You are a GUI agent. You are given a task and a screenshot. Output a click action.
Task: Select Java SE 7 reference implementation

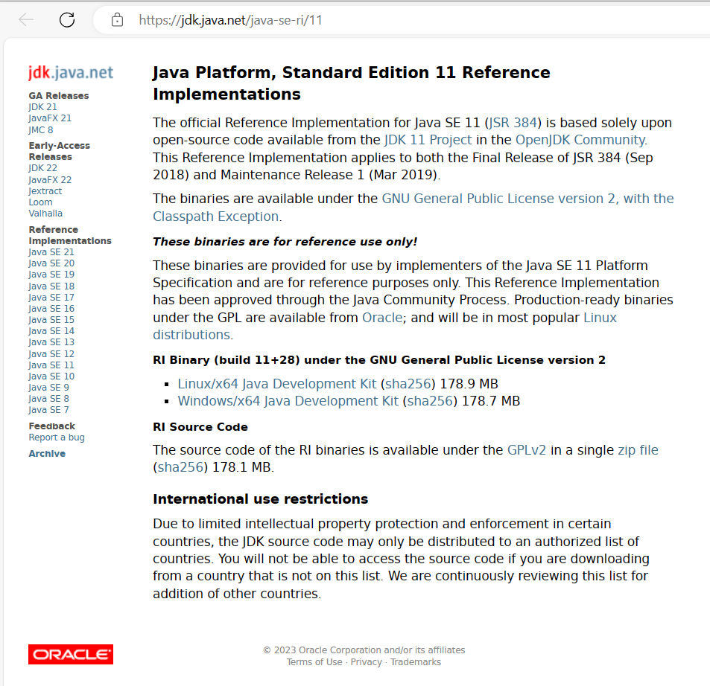[48, 410]
